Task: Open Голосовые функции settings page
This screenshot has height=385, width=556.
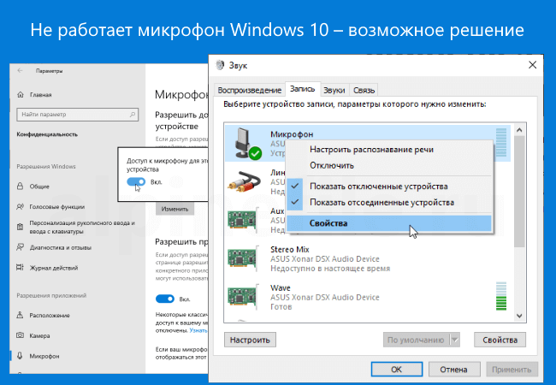Action: point(57,207)
